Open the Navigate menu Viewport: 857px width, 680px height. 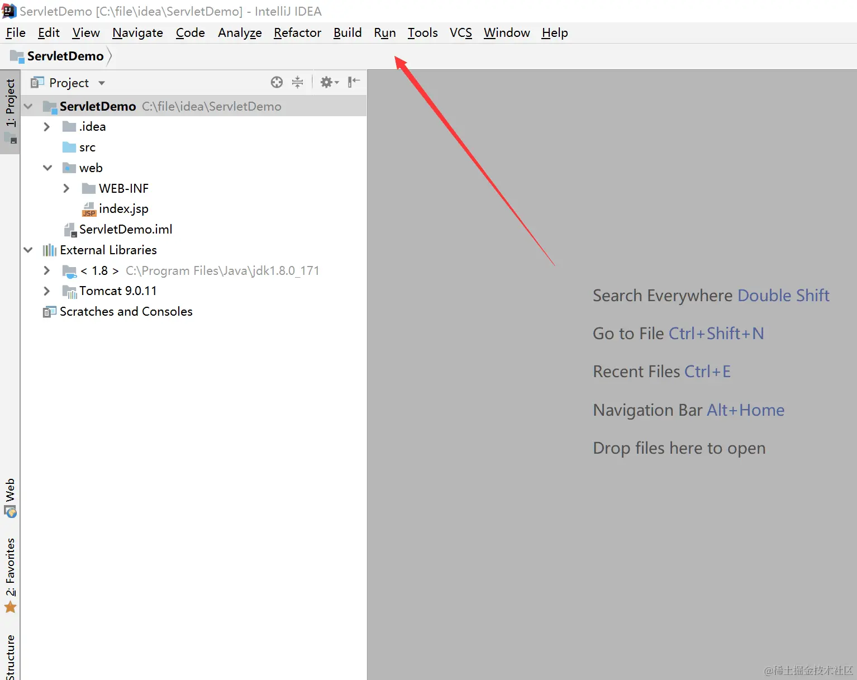point(137,33)
